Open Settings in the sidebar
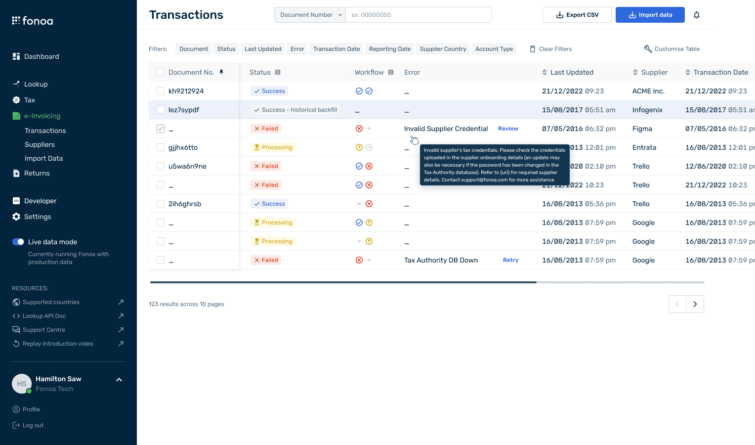The width and height of the screenshot is (755, 445). [x=38, y=217]
